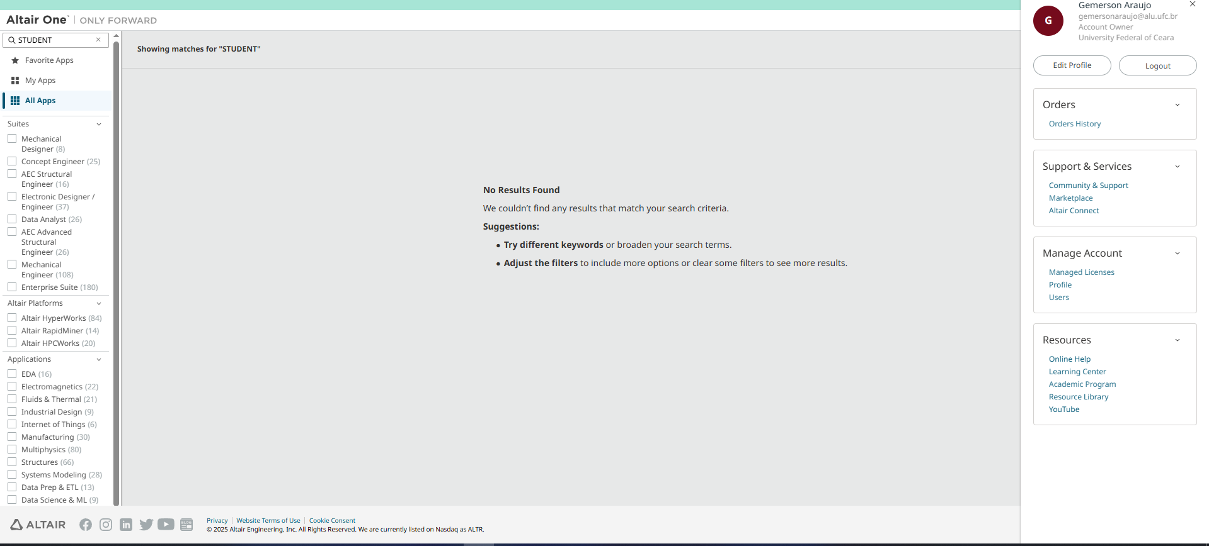This screenshot has height=546, width=1209.
Task: Open the Privacy footer link
Action: click(217, 521)
